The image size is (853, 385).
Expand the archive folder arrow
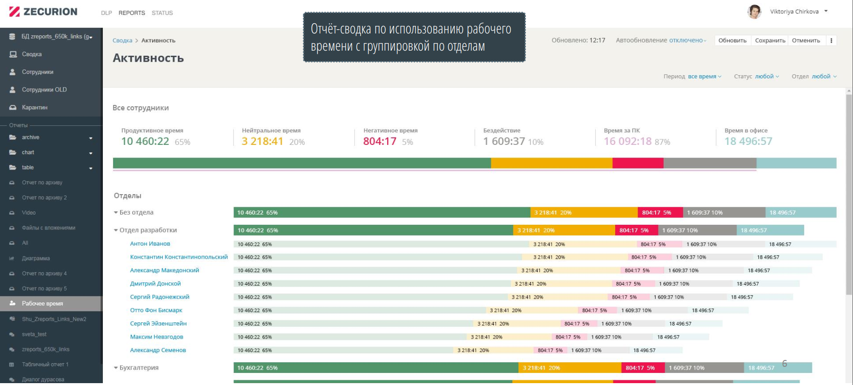click(91, 138)
